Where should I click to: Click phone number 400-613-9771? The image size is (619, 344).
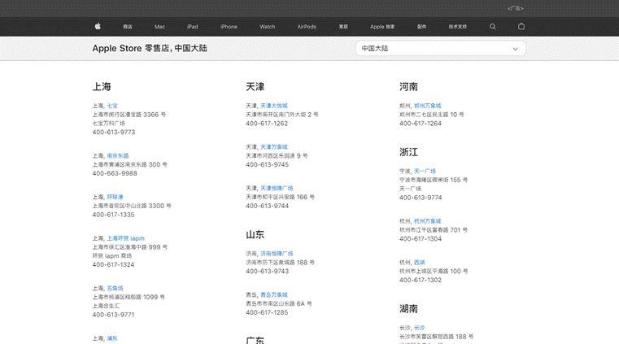click(113, 315)
